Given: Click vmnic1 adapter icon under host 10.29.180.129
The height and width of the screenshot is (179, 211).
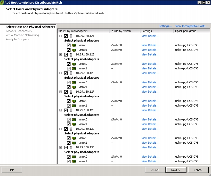Looking at the screenshot, I should tap(74, 143).
